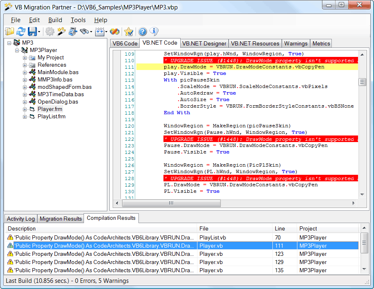Switch to the Metrics tab
374x289 pixels.
click(x=321, y=44)
